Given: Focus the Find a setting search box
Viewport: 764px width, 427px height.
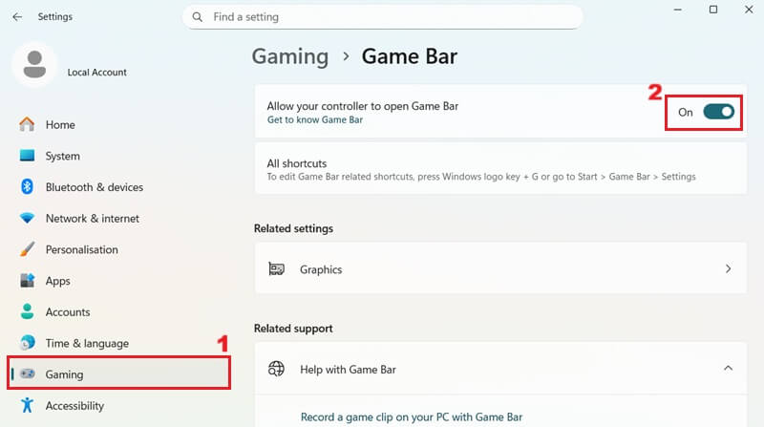Looking at the screenshot, I should click(383, 17).
